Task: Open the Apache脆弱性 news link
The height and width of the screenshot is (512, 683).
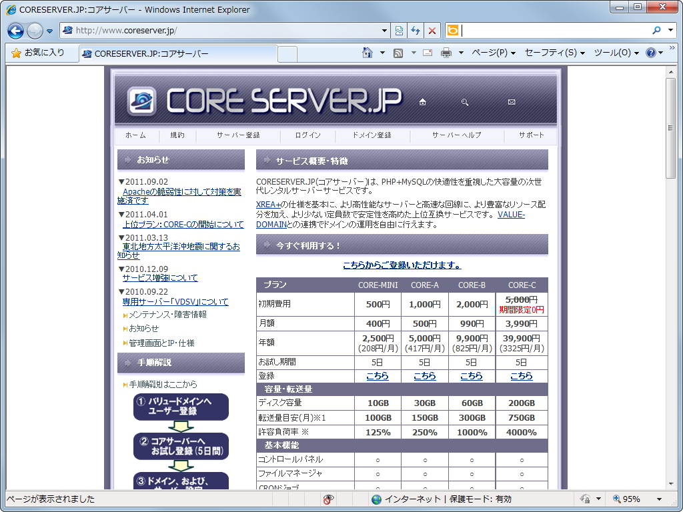Action: pyautogui.click(x=181, y=191)
